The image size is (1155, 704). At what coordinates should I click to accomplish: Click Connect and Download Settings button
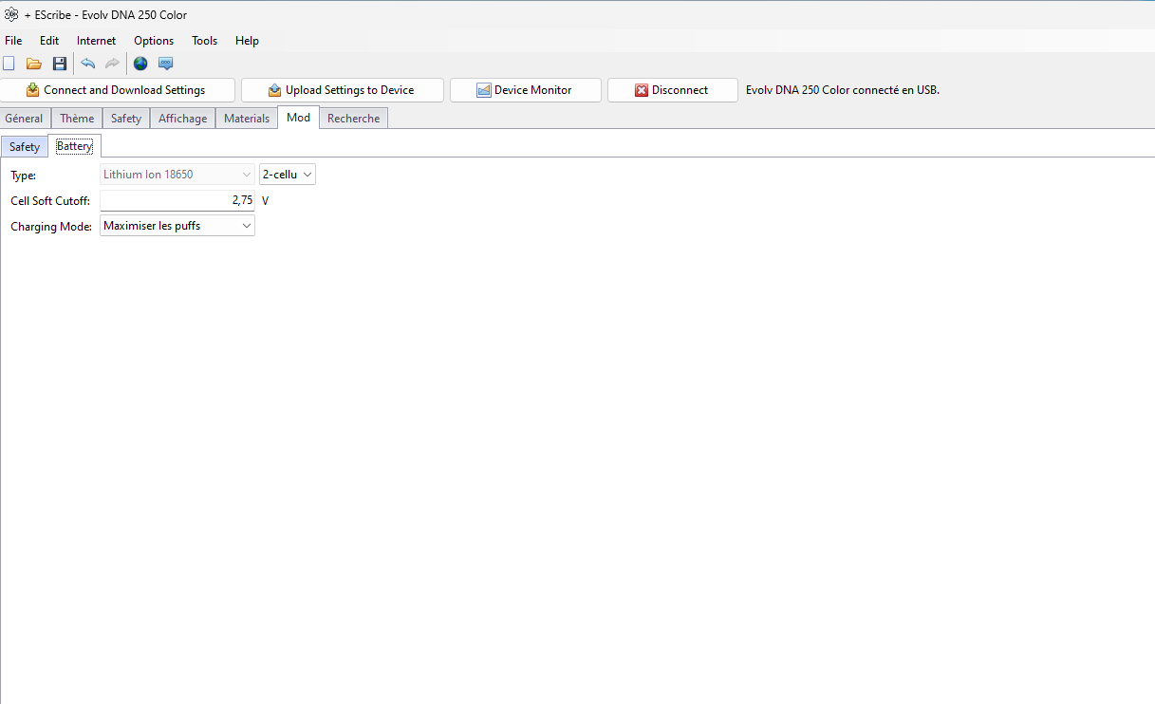[x=117, y=90]
